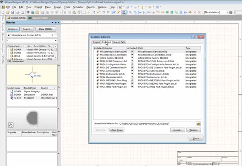This screenshot has height=166, width=242.
Task: Switch to the Project tab in Available Libraries
Action: click(x=96, y=42)
